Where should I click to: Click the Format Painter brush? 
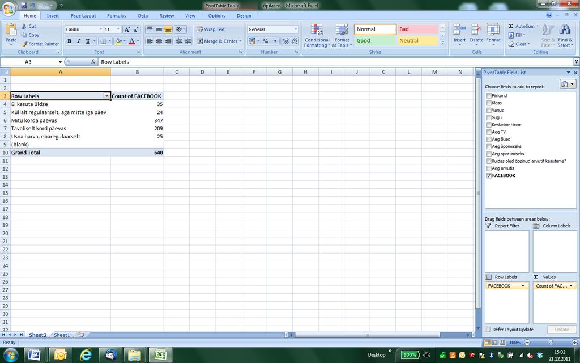pyautogui.click(x=24, y=44)
